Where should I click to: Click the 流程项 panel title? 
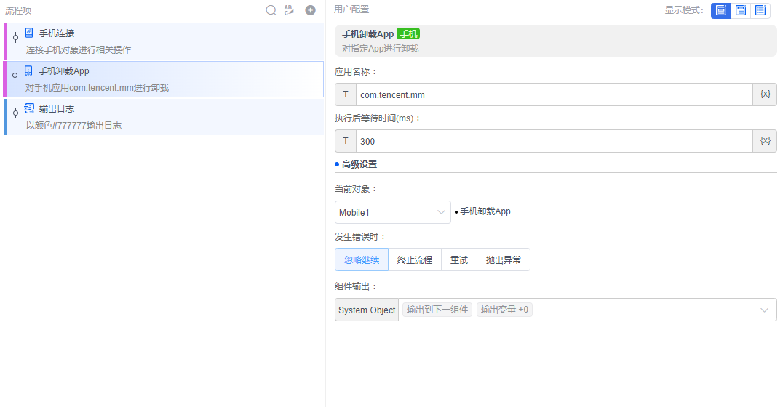(18, 10)
